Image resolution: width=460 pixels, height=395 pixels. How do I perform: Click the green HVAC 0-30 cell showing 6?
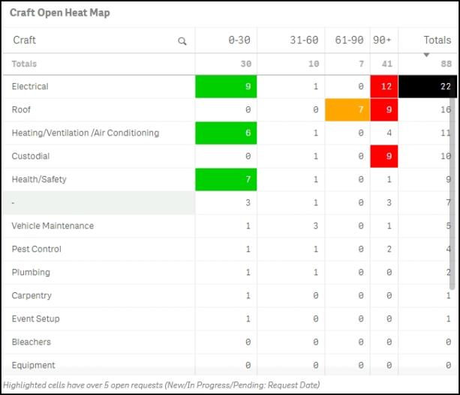[226, 133]
